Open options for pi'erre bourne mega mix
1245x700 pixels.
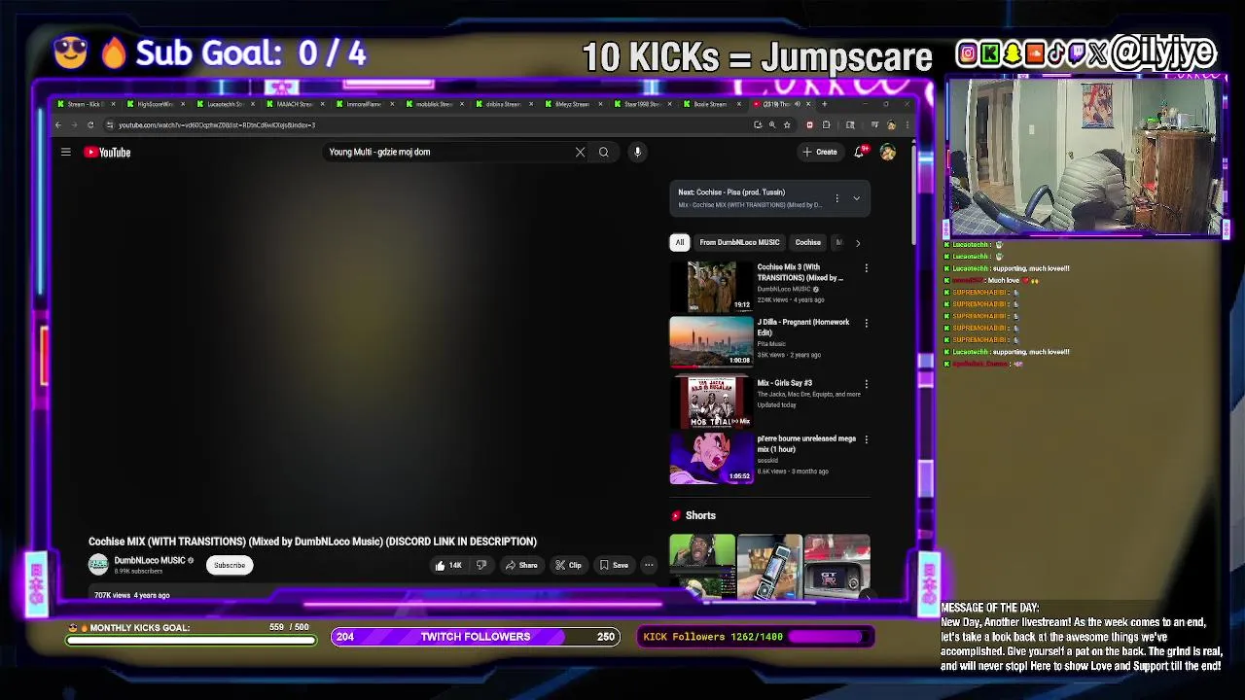point(866,439)
